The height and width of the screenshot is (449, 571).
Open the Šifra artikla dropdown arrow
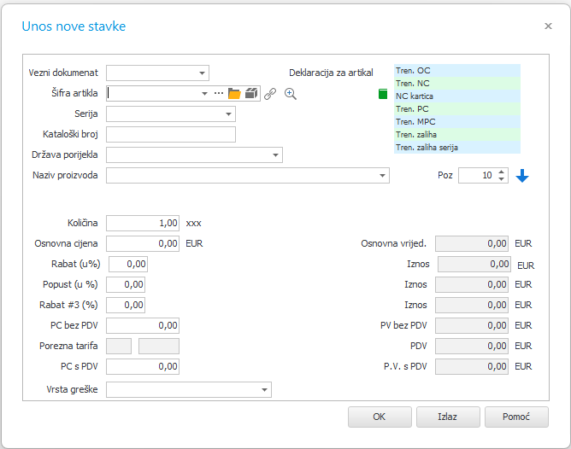(x=204, y=93)
